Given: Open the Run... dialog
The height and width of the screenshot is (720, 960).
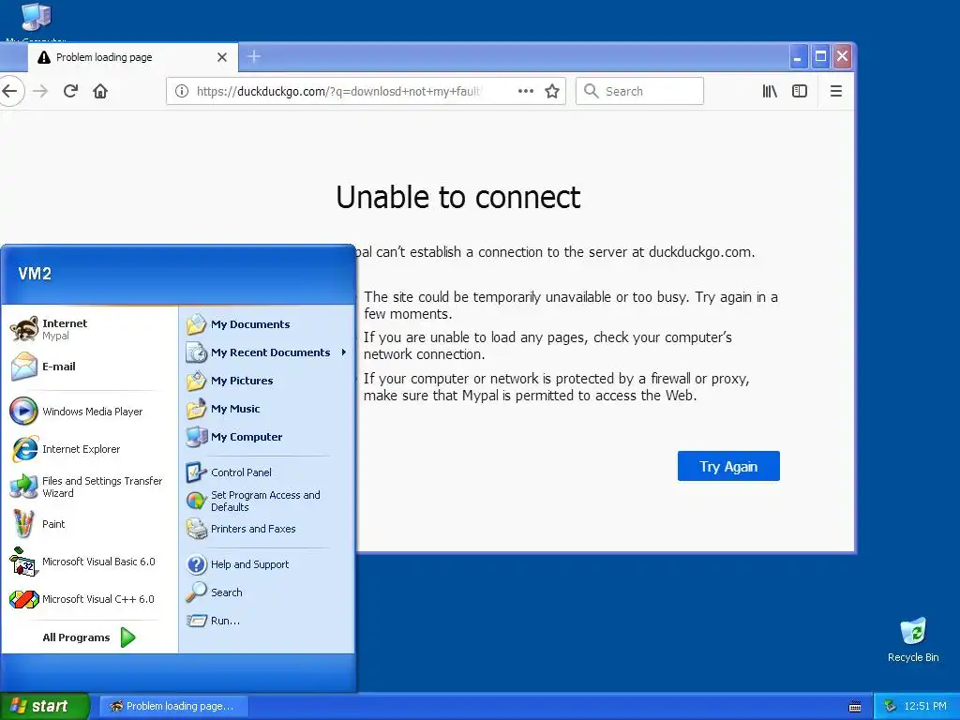Looking at the screenshot, I should tap(267, 621).
